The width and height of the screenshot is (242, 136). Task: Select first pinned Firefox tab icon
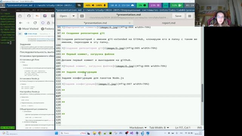(x=20, y=16)
